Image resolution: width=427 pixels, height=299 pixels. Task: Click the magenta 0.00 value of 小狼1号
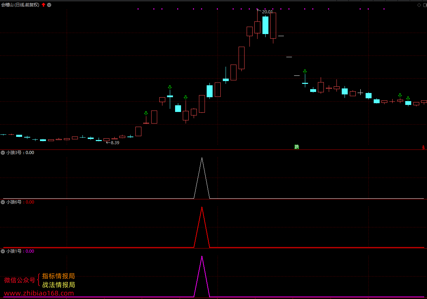30,251
